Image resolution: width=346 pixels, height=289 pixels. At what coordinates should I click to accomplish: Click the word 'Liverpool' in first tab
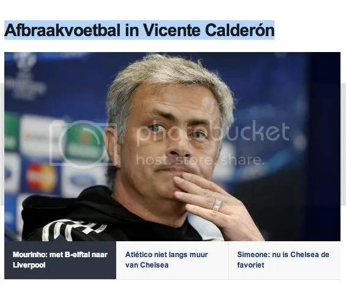29,265
